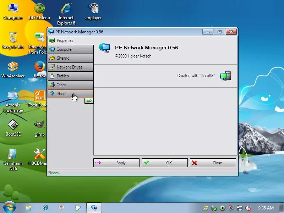Select the Foxit Reader desktop icon
284x213 pixels.
pos(38,99)
